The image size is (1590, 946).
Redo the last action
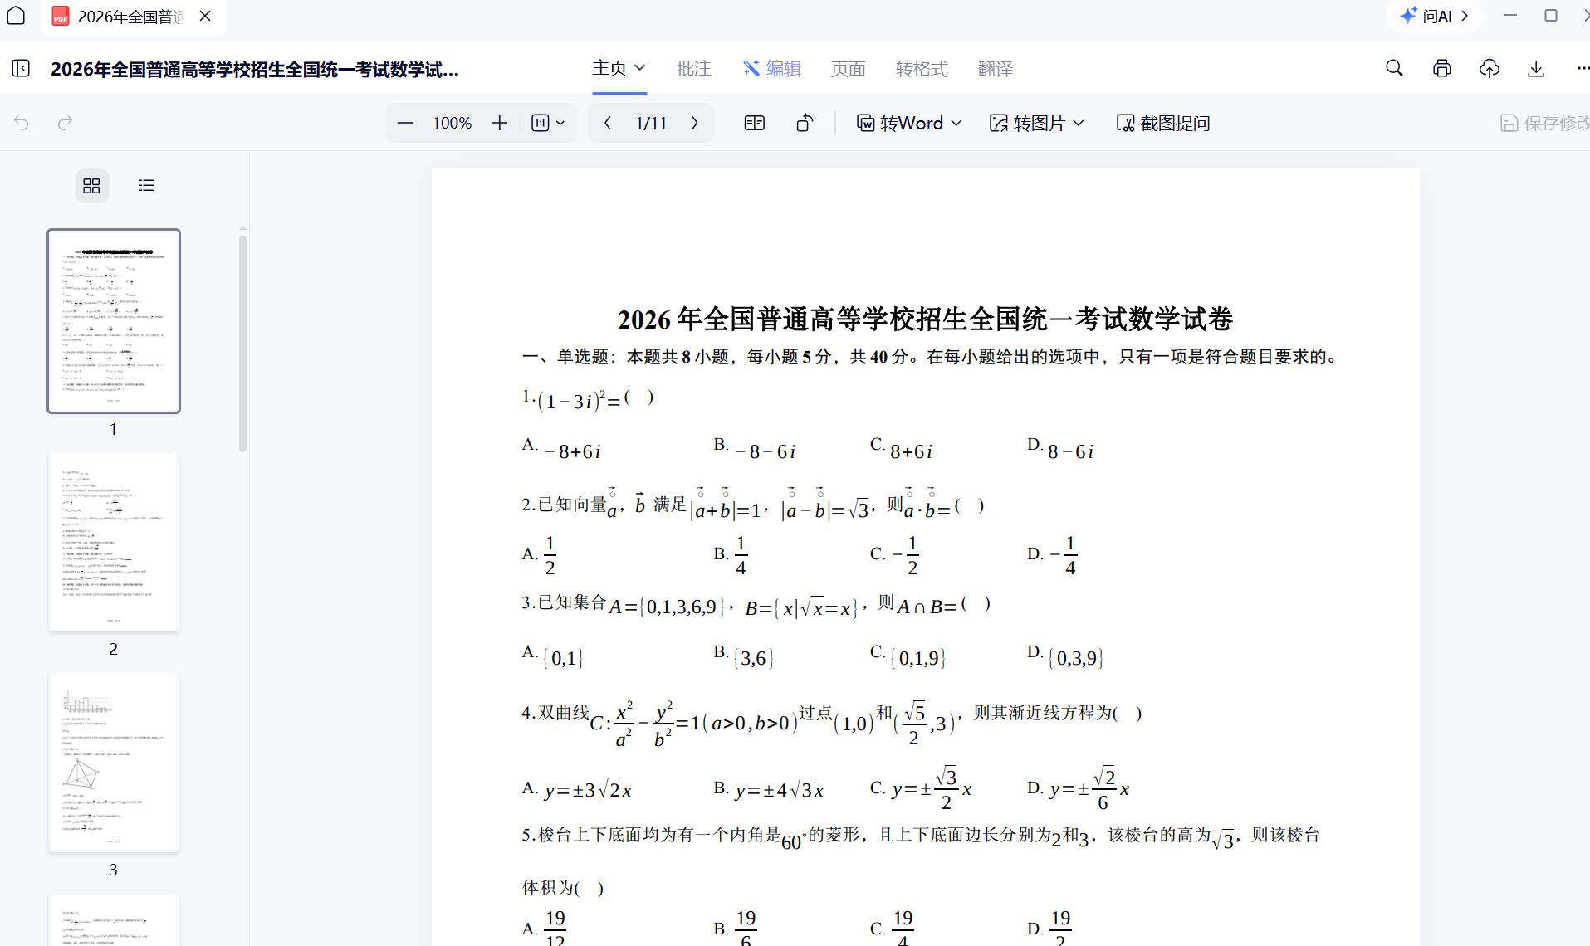pyautogui.click(x=65, y=123)
